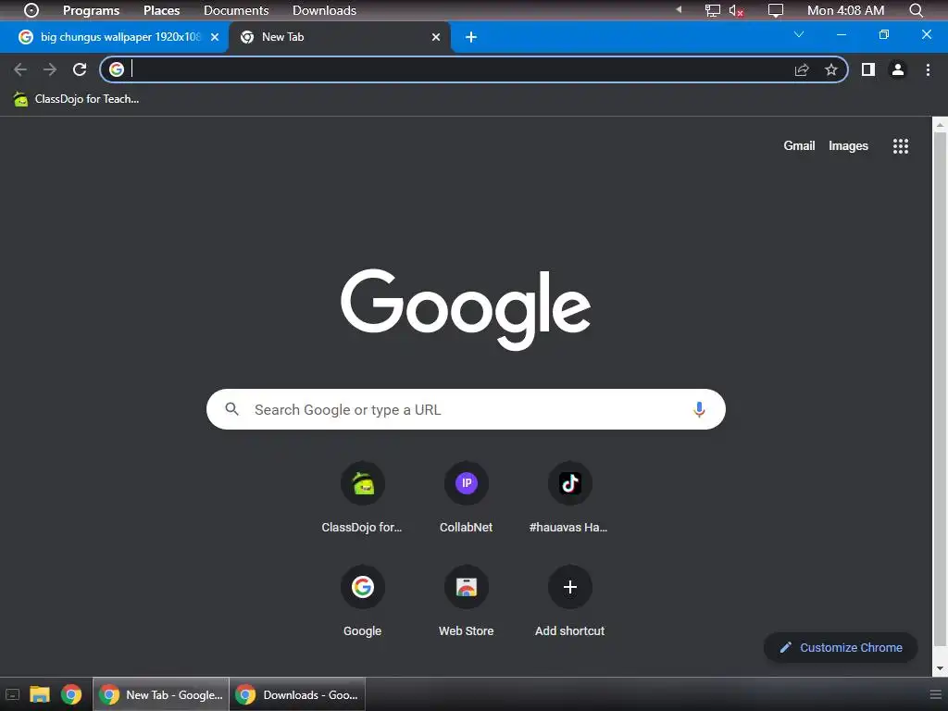
Task: Click the share page icon
Action: pyautogui.click(x=802, y=69)
